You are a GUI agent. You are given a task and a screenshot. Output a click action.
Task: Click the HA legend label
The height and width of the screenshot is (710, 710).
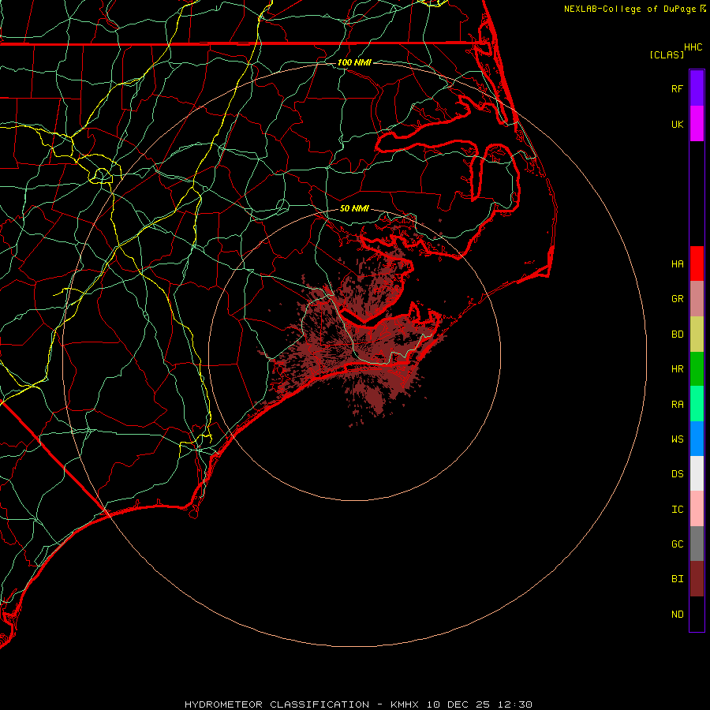pos(677,263)
